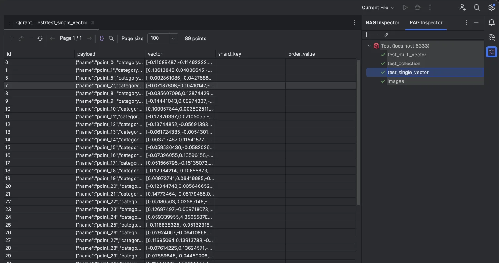This screenshot has height=263, width=499.
Task: Click point_14 payload cell
Action: pos(109,140)
